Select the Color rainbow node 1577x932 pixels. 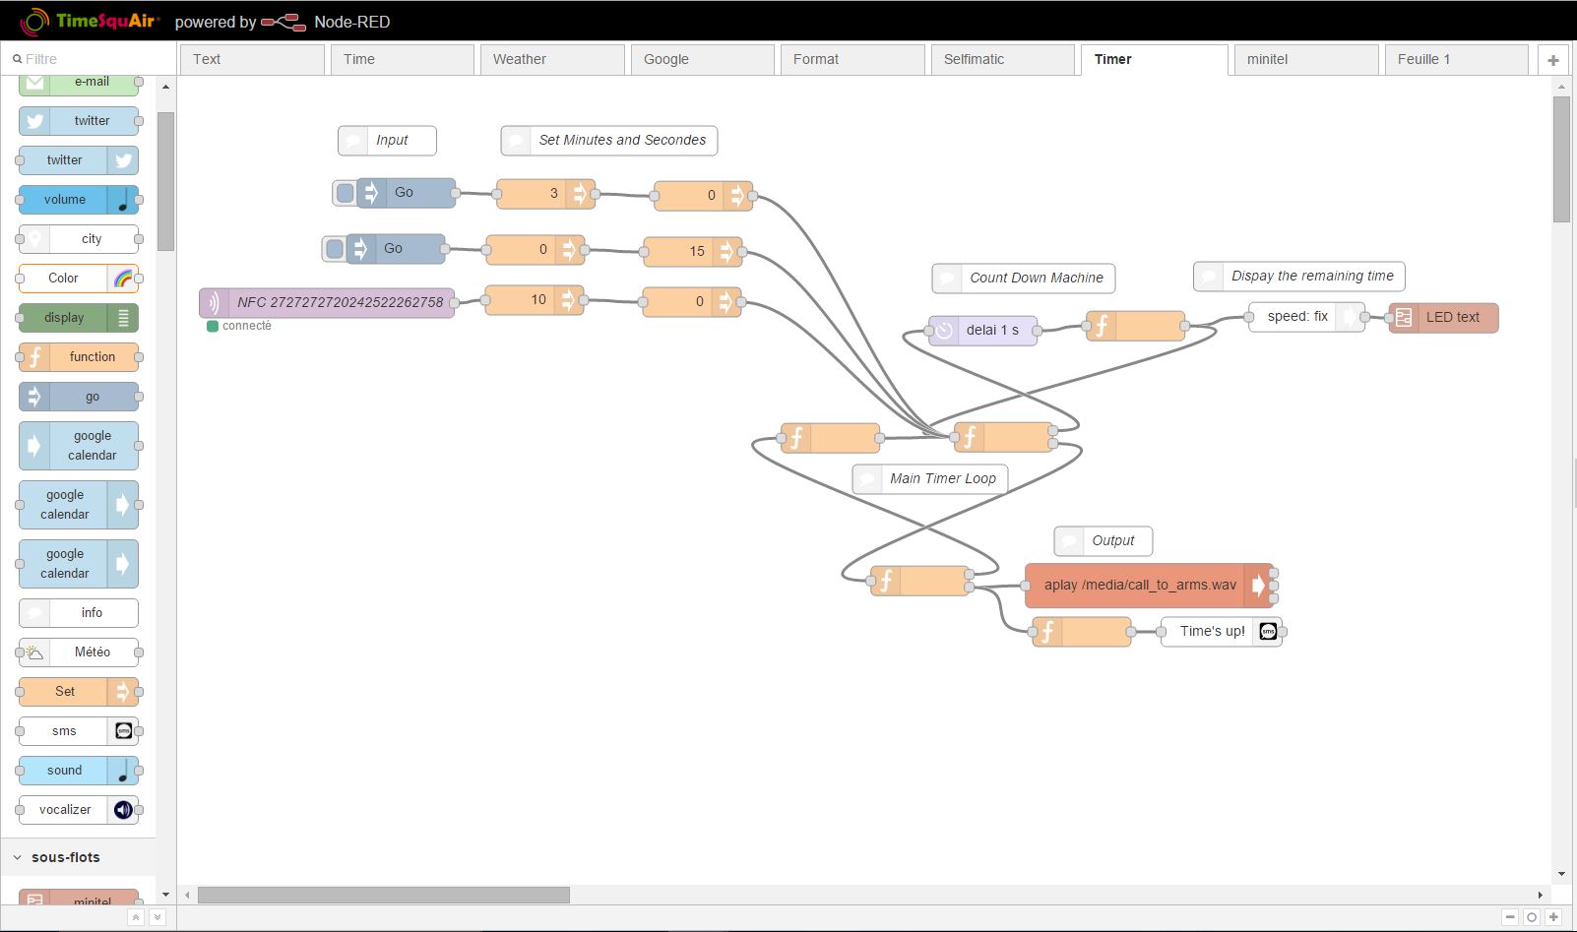pyautogui.click(x=79, y=279)
